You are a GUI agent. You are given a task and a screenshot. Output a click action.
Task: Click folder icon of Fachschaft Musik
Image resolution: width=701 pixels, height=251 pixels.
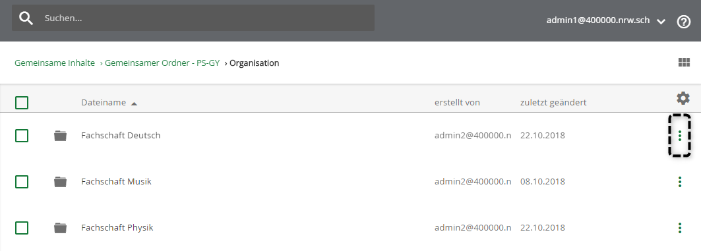61,182
